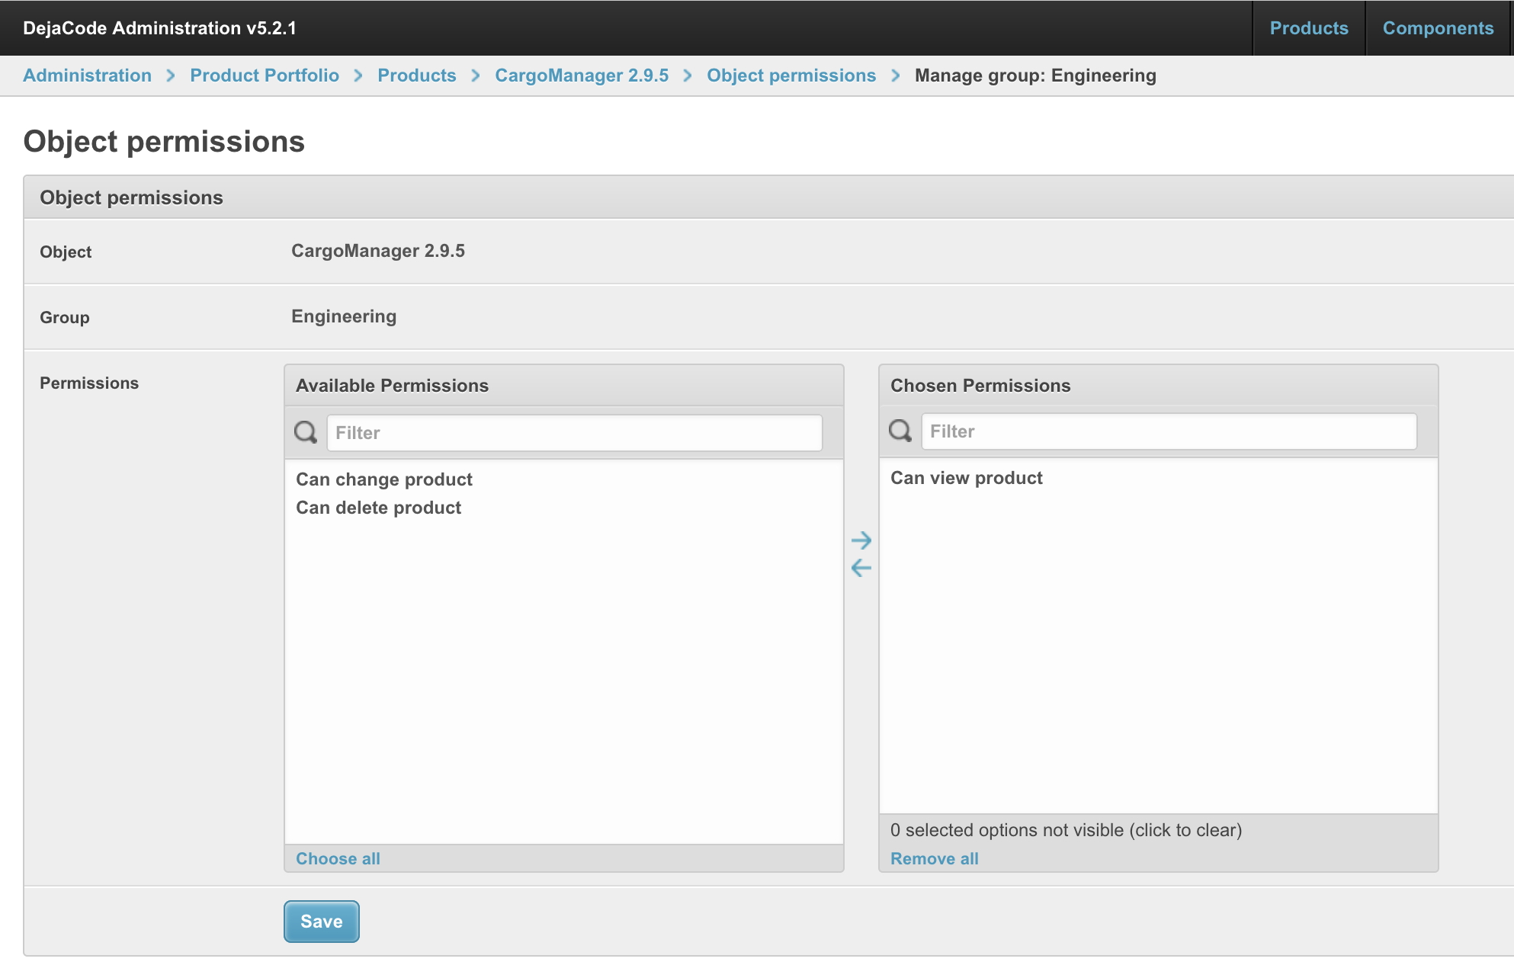This screenshot has height=965, width=1514.
Task: Open the Components top menu
Action: [x=1438, y=28]
